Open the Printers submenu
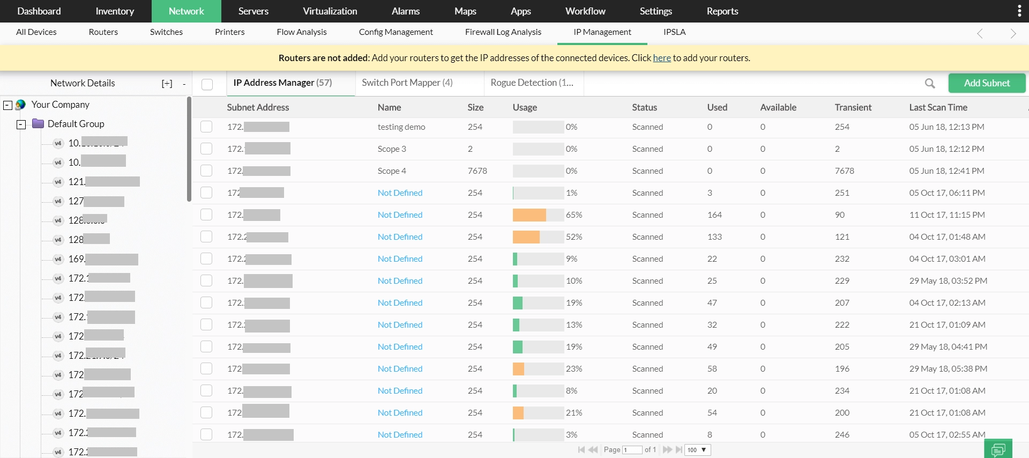Viewport: 1029px width, 458px height. point(230,32)
